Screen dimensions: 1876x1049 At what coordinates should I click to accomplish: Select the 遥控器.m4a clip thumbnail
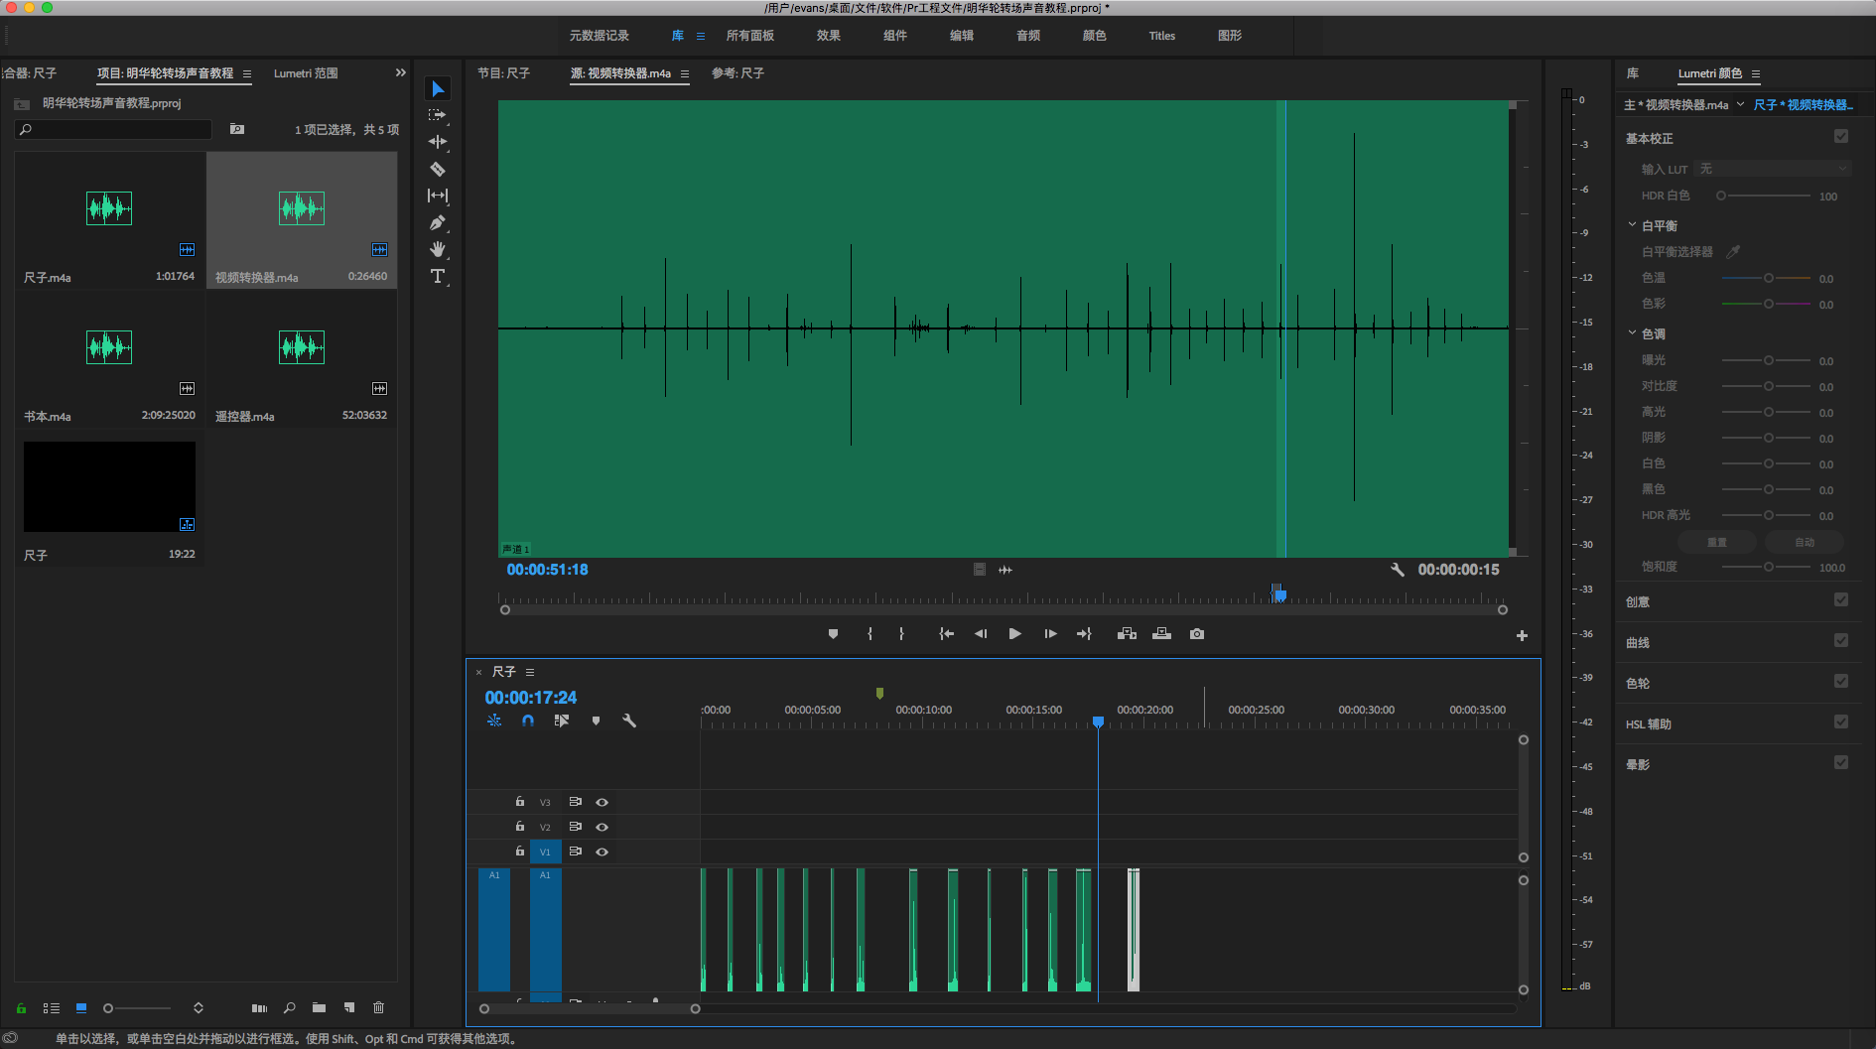302,347
